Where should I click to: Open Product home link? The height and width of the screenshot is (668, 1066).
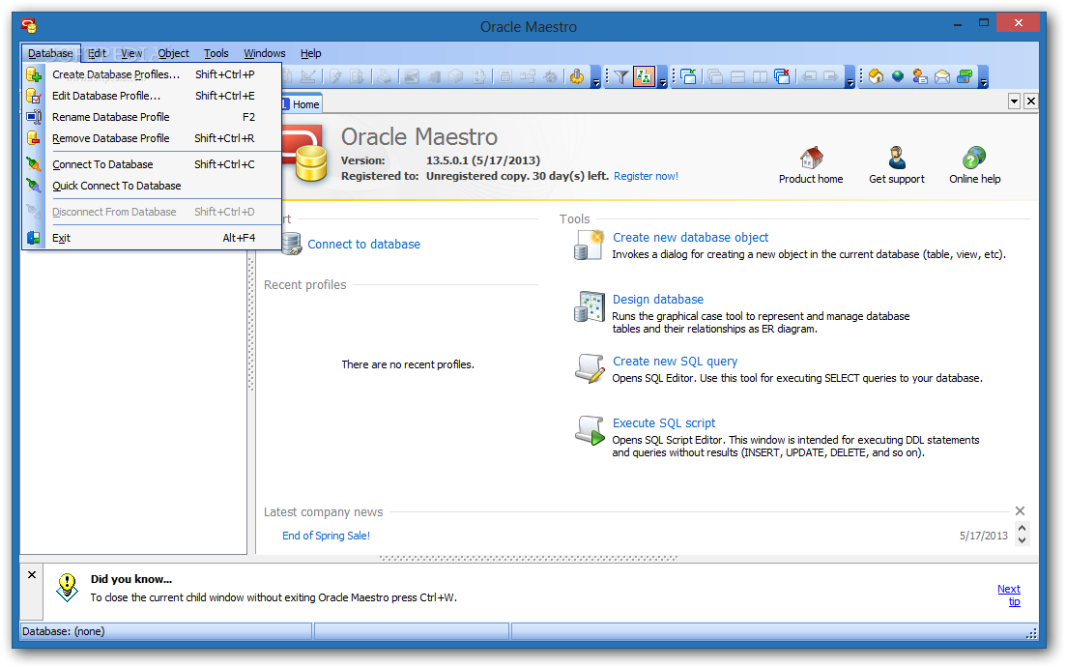tap(811, 165)
